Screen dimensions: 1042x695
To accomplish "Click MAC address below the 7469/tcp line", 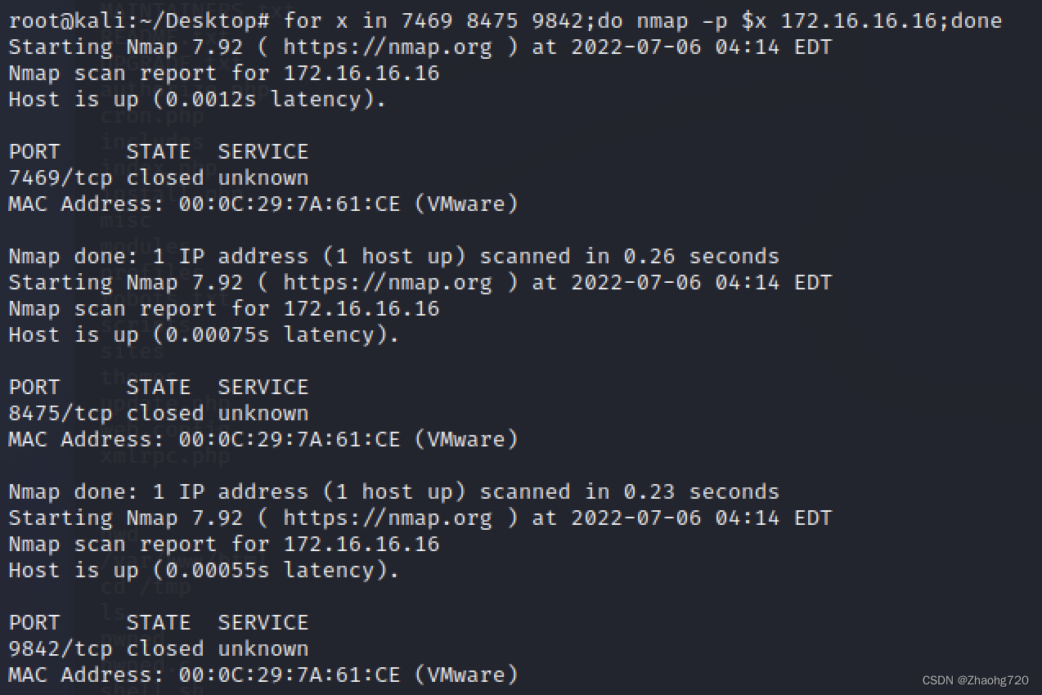I will pos(290,204).
